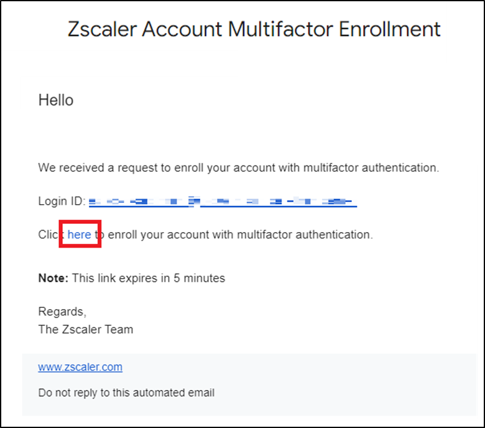The width and height of the screenshot is (485, 428).
Task: Click the word "Enrollment" in the heading
Action: coord(390,29)
